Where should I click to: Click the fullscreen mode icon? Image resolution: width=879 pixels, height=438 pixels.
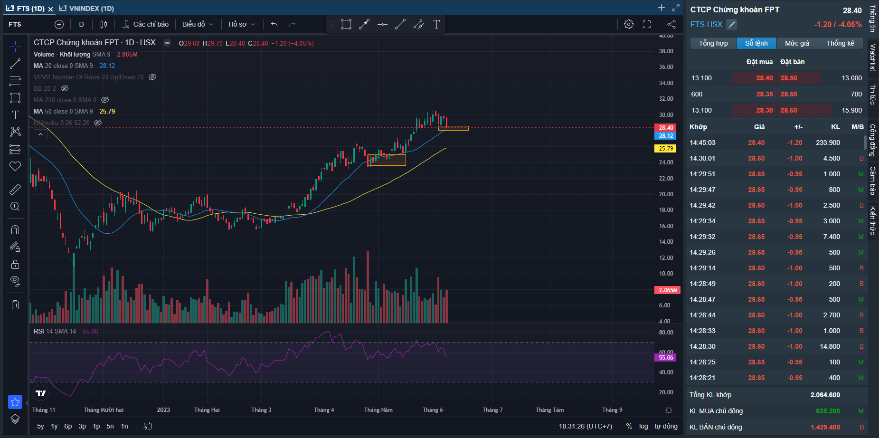647,24
